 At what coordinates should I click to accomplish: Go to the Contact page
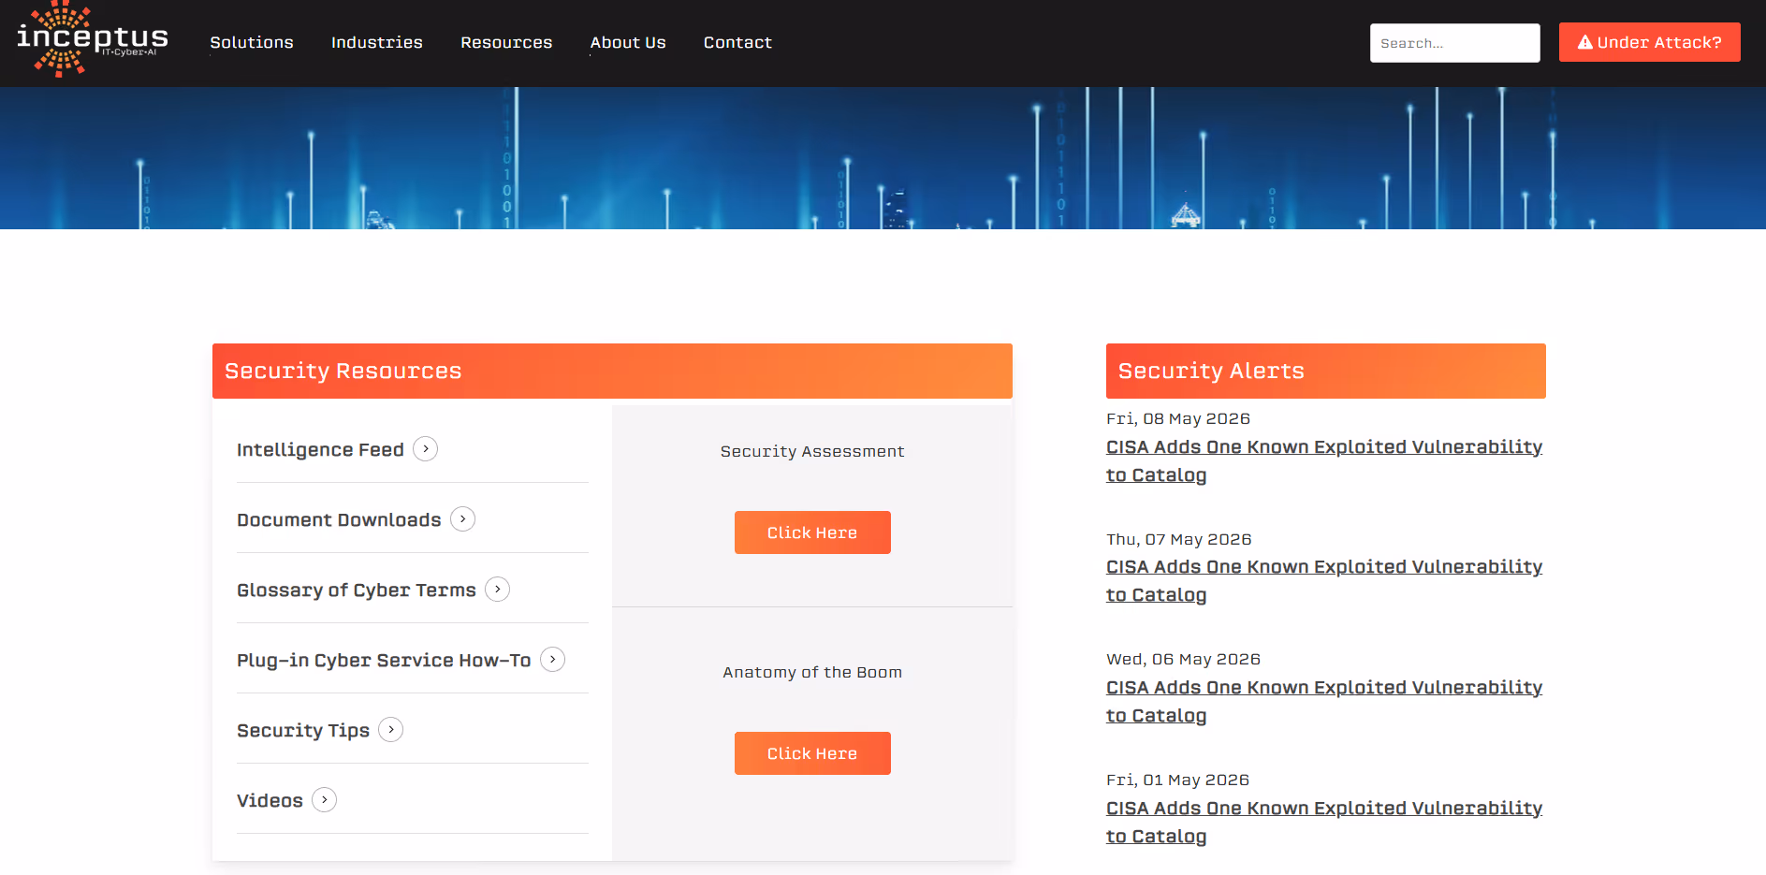[737, 43]
